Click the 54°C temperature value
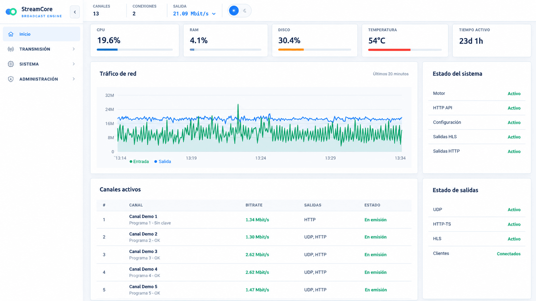536x301 pixels. [x=377, y=41]
